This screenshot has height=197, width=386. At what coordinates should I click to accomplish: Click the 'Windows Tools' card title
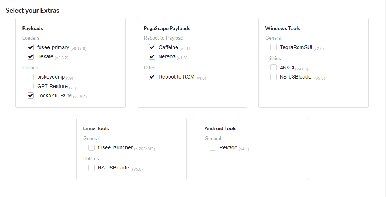point(283,29)
